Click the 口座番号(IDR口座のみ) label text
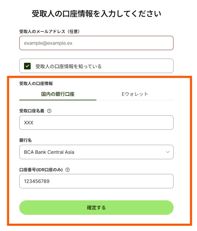This screenshot has width=197, height=231. [x=41, y=170]
